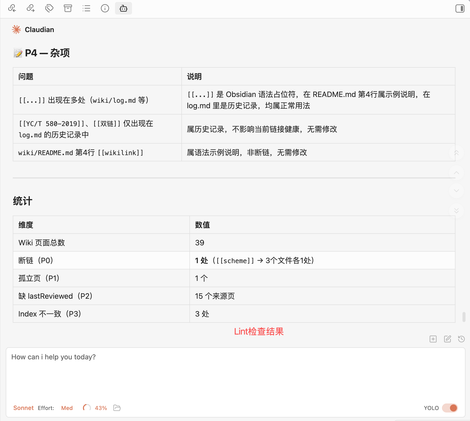Open the file info circle icon
The width and height of the screenshot is (470, 421).
pyautogui.click(x=105, y=9)
